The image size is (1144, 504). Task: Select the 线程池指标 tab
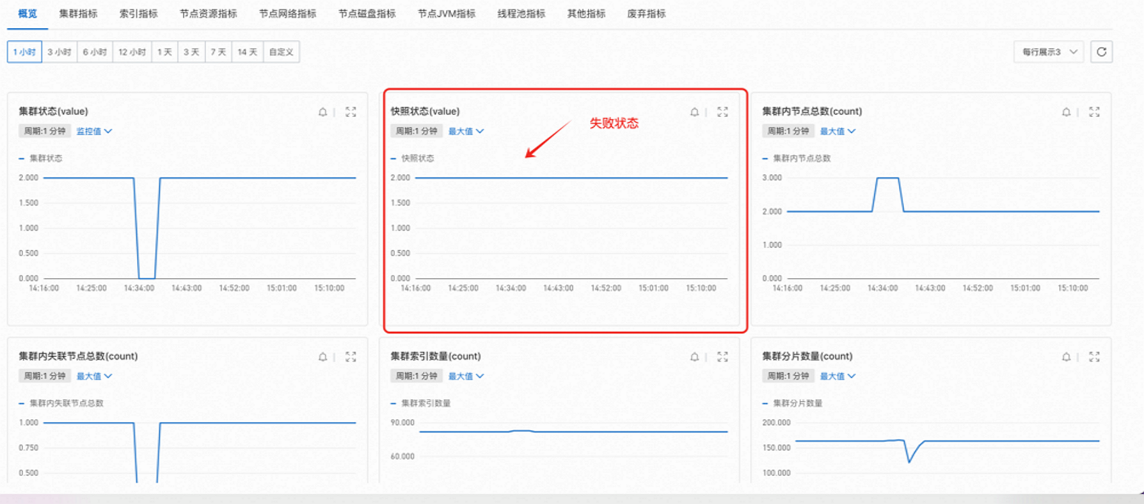[522, 13]
